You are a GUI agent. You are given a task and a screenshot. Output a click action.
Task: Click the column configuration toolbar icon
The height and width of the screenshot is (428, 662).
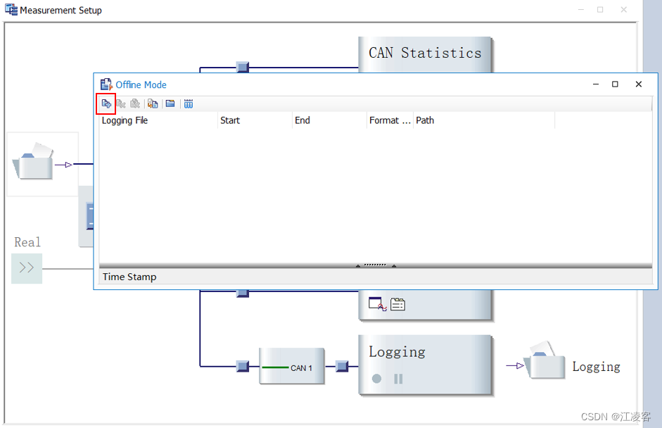pos(189,103)
